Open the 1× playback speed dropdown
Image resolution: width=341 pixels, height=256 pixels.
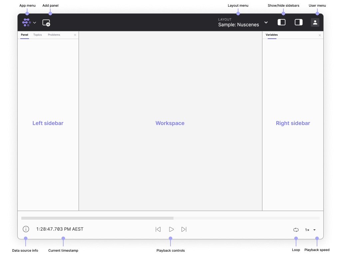(310, 230)
